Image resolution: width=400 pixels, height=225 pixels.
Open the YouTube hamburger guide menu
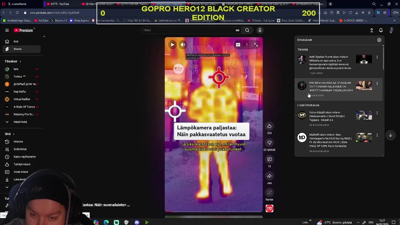click(x=7, y=30)
